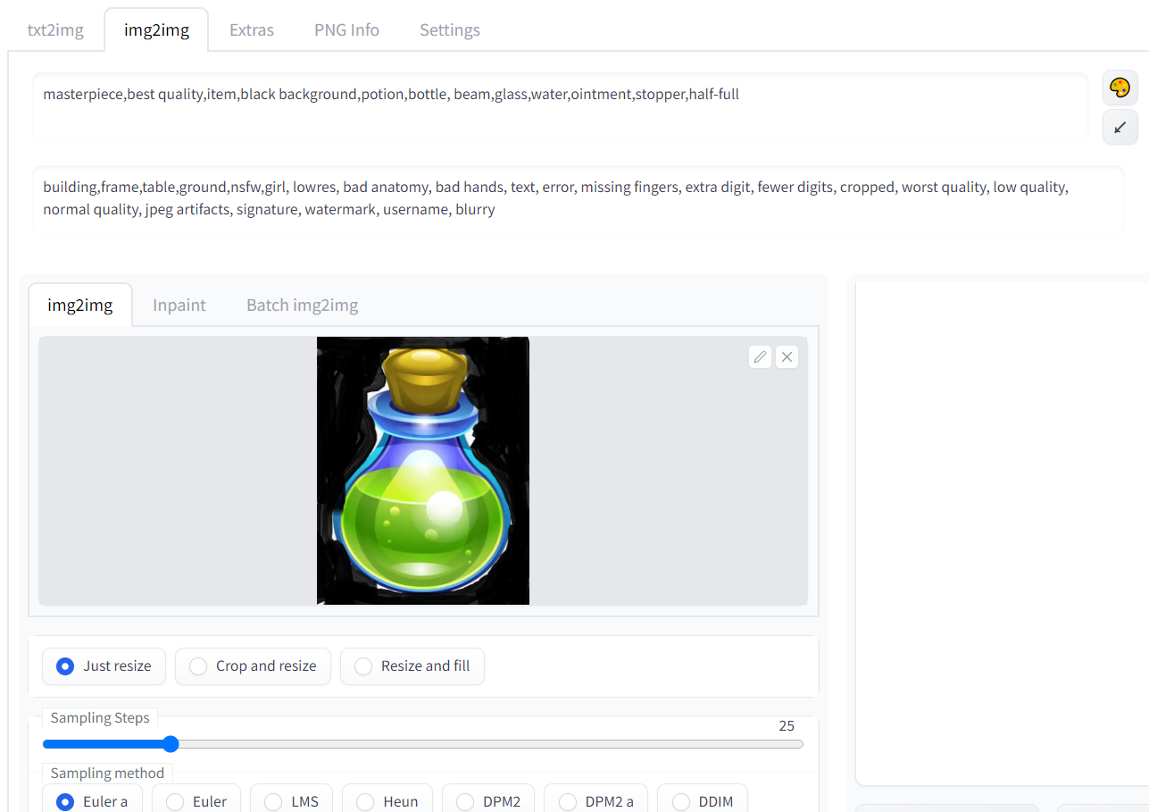Click the diagonal arrow read-prompt icon
Viewport: 1149px width, 812px height.
coord(1120,127)
